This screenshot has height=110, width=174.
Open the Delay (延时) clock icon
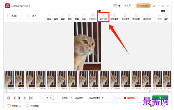click(166, 15)
